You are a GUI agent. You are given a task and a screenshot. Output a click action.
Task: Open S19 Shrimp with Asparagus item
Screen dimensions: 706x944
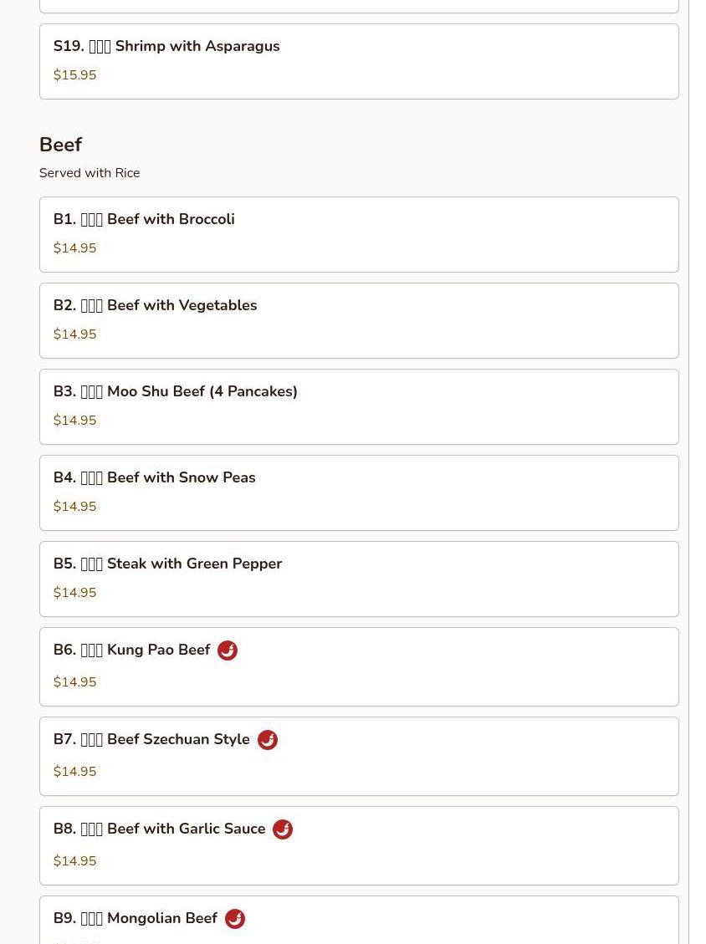click(359, 61)
